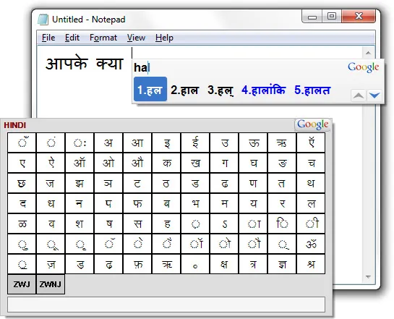The image size is (394, 319).
Task: Tap the स key
Action: pyautogui.click(x=137, y=224)
